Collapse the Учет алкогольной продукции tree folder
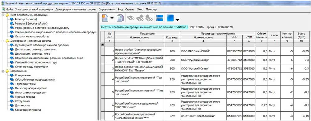 [2, 15]
